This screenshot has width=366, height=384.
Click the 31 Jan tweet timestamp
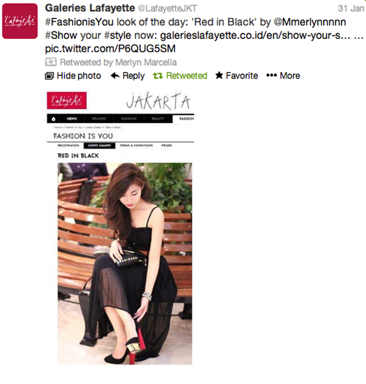pos(351,9)
